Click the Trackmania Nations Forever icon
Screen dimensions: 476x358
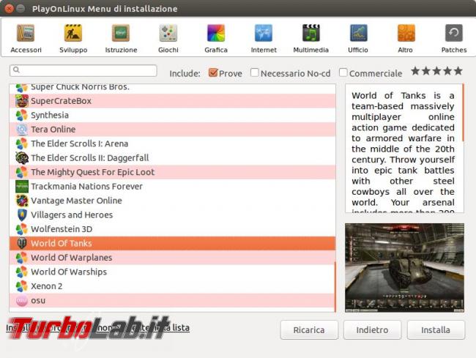pyautogui.click(x=22, y=186)
